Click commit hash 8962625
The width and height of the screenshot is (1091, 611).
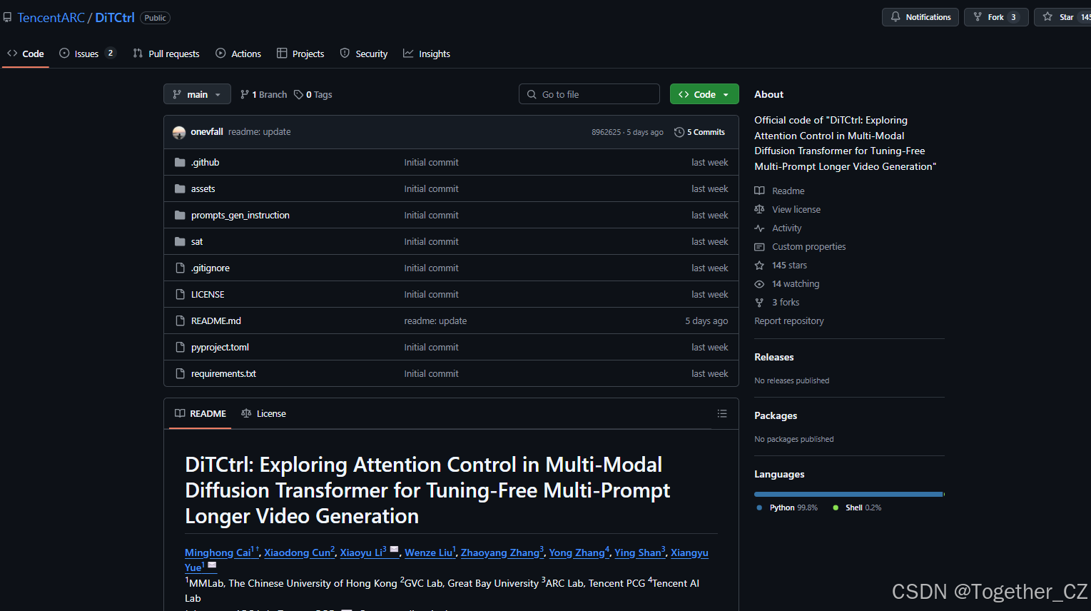(x=606, y=132)
